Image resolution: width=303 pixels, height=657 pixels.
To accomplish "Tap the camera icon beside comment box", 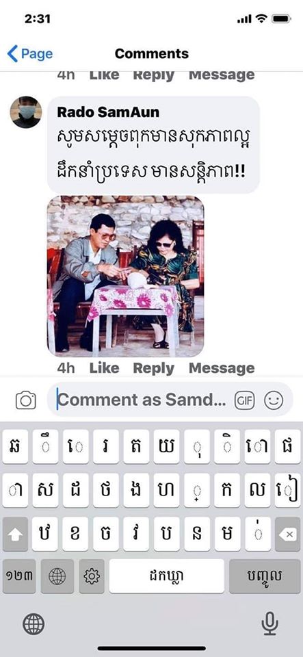I will [26, 400].
